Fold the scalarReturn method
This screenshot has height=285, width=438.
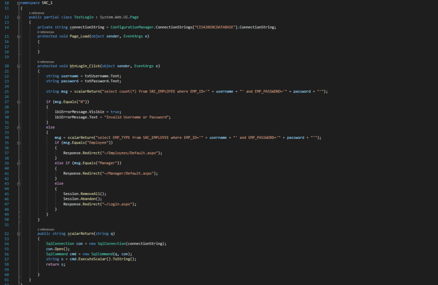(x=18, y=234)
